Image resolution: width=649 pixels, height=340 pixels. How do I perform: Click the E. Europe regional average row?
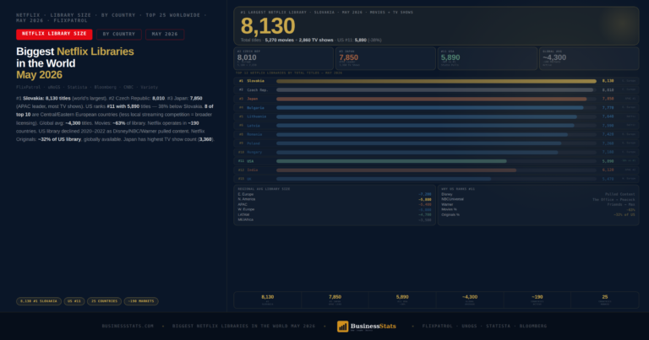[x=335, y=194]
